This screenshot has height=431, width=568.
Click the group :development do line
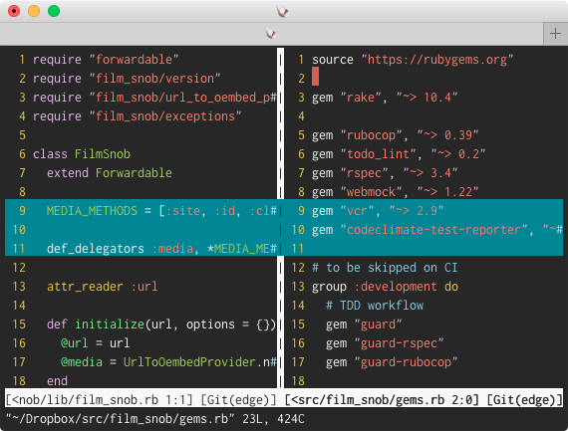(x=385, y=287)
